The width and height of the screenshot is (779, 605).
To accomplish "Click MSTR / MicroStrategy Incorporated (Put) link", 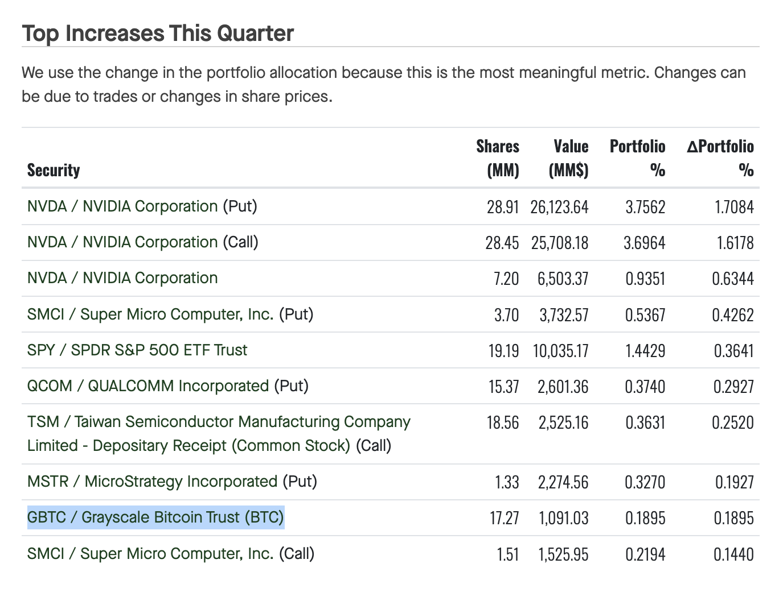I will click(x=152, y=482).
